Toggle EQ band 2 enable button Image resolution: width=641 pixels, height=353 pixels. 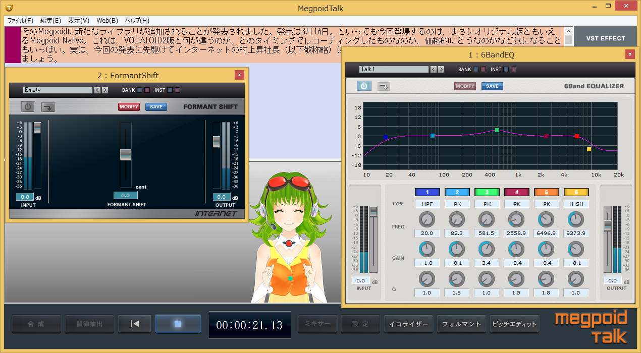457,192
